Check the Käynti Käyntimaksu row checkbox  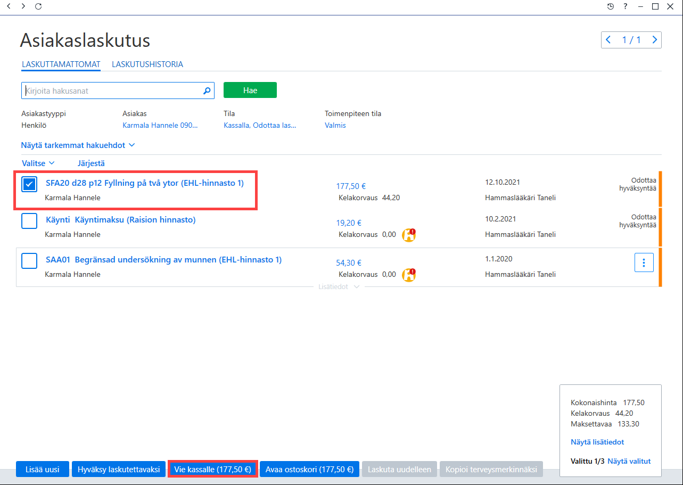(x=29, y=220)
